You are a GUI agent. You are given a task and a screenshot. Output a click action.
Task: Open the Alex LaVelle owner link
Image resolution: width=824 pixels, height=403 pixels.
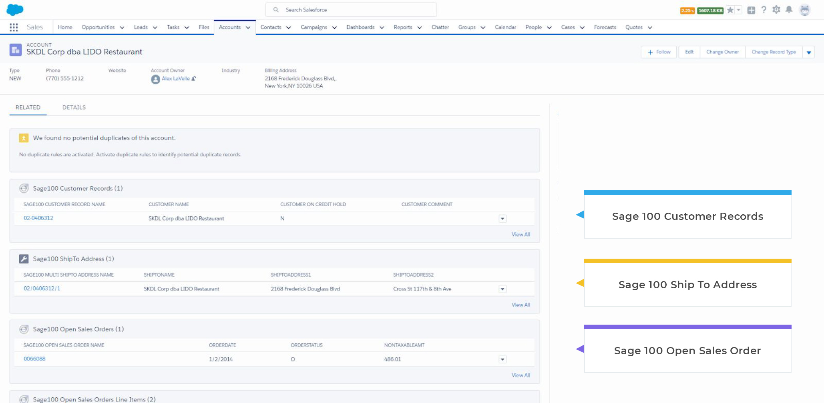click(x=175, y=79)
